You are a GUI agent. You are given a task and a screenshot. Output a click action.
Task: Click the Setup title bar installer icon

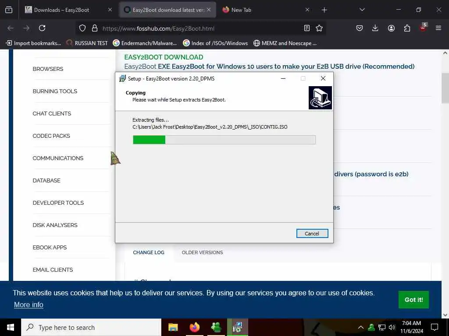click(122, 78)
